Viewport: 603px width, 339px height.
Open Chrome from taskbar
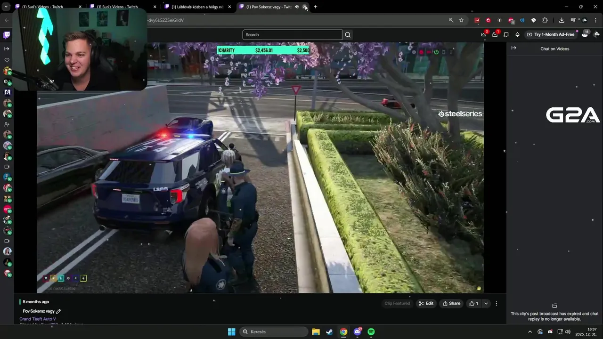coord(343,332)
